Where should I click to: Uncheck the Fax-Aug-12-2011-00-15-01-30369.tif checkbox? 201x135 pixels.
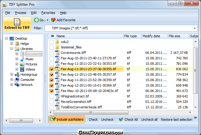click(x=52, y=86)
